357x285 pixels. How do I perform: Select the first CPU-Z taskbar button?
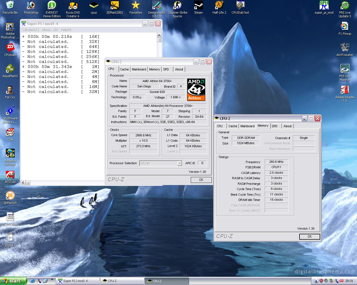click(x=122, y=281)
